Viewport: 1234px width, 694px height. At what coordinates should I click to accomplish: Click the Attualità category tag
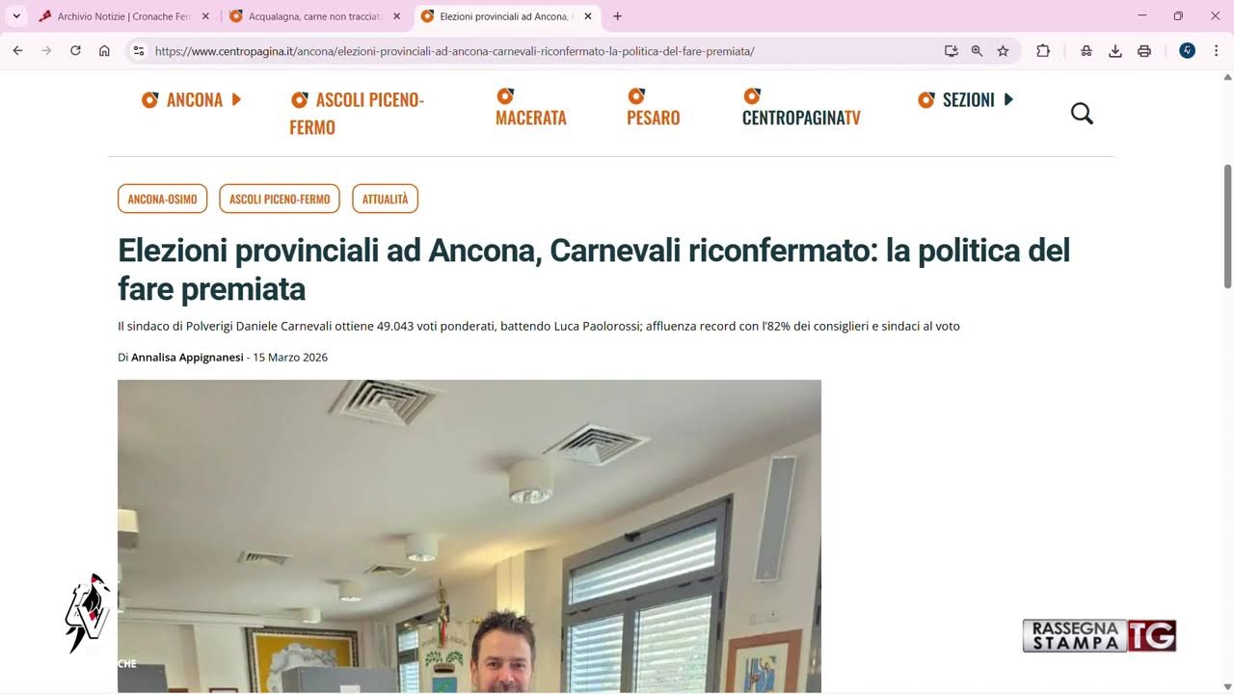coord(385,199)
